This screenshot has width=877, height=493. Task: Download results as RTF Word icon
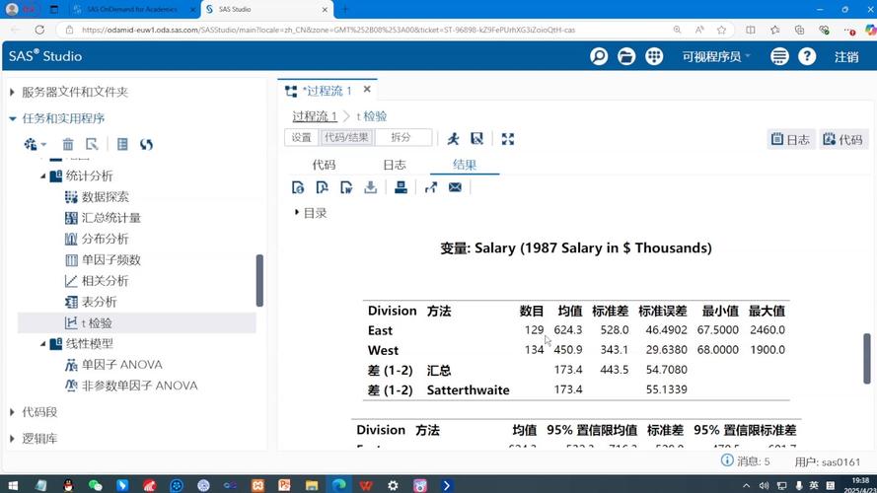pyautogui.click(x=346, y=187)
